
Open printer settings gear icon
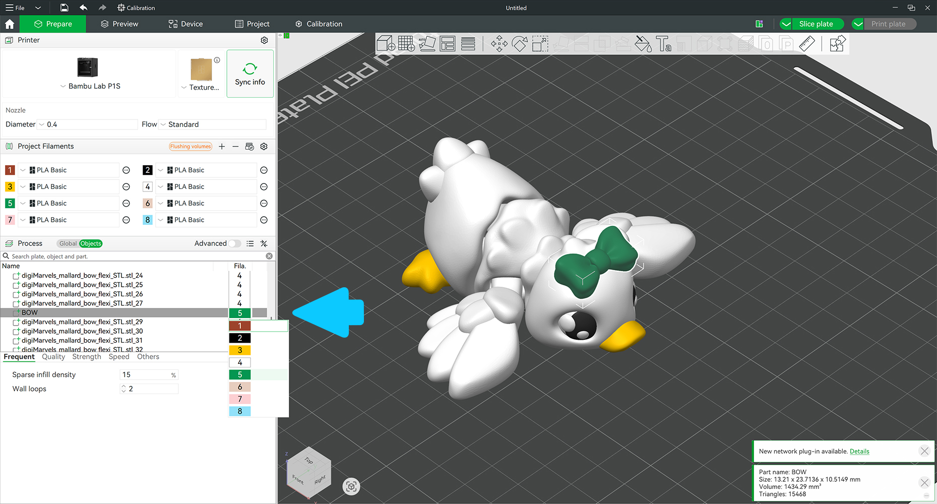(x=264, y=40)
